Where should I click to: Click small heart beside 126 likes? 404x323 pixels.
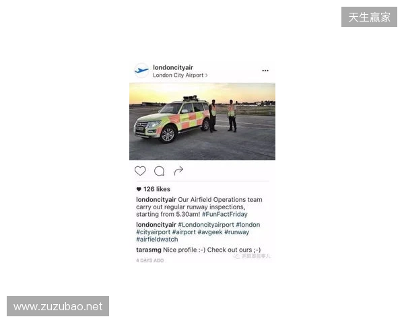tap(139, 189)
